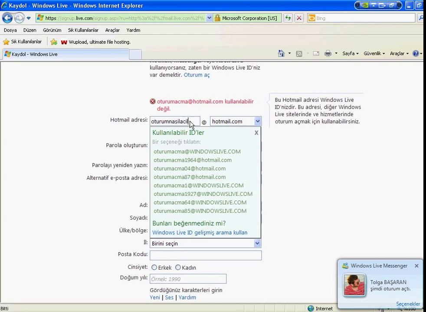Open the Yardım menu
Image resolution: width=426 pixels, height=312 pixels.
click(134, 30)
